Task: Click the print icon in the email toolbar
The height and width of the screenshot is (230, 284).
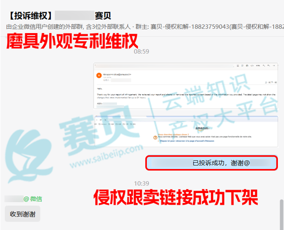Action: tap(247, 66)
